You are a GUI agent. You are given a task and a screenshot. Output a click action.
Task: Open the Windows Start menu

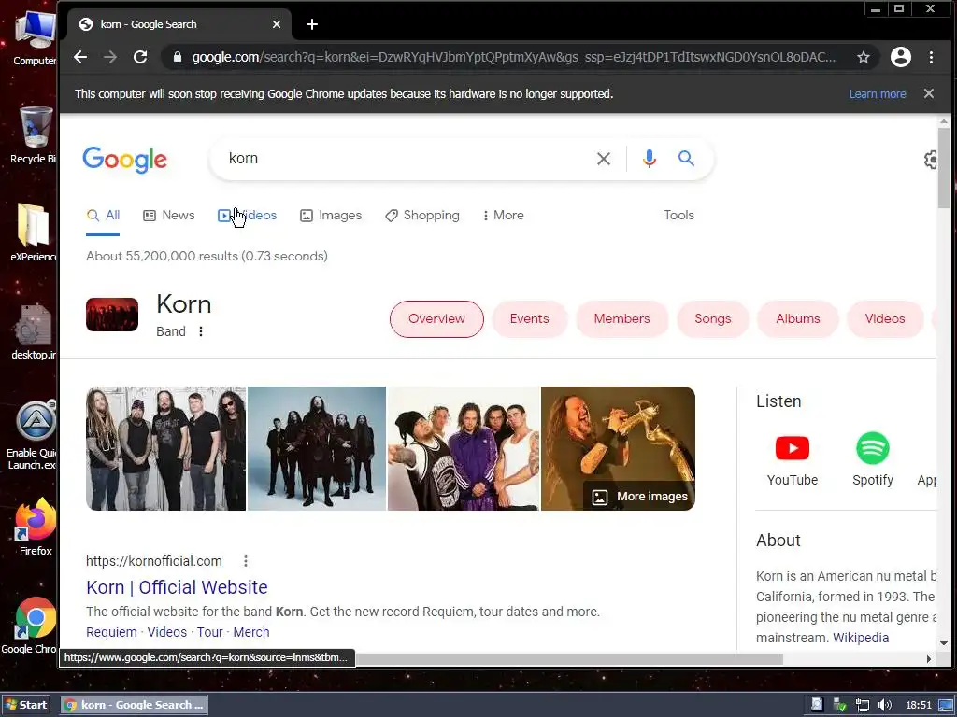(x=25, y=705)
